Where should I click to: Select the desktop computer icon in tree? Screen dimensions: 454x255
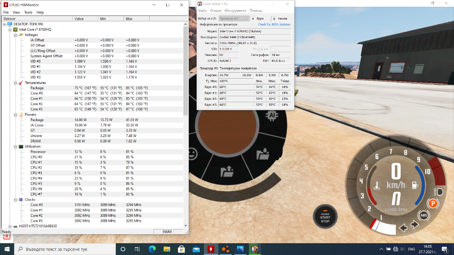[10, 25]
